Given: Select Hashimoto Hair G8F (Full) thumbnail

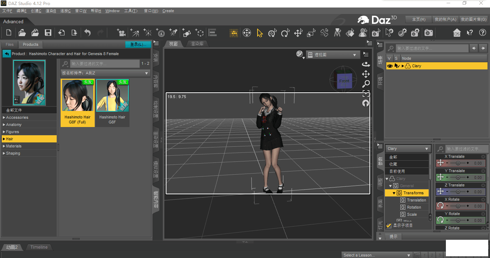Looking at the screenshot, I should coord(77,103).
